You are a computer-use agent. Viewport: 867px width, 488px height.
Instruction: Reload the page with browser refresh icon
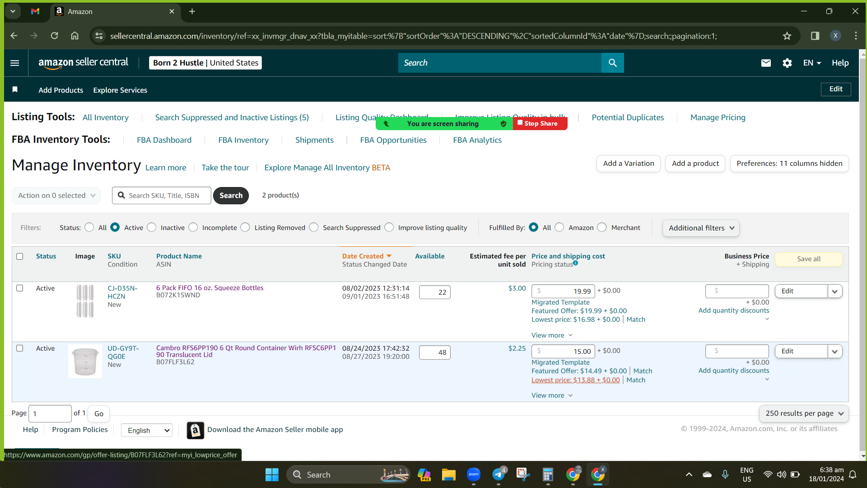[54, 36]
